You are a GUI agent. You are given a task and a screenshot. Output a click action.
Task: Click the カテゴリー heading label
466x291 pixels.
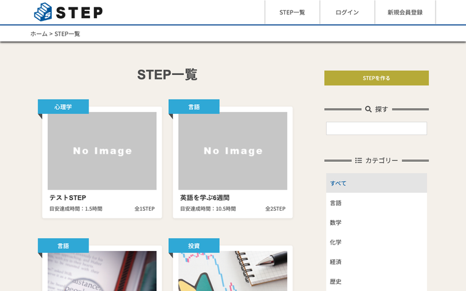point(382,160)
